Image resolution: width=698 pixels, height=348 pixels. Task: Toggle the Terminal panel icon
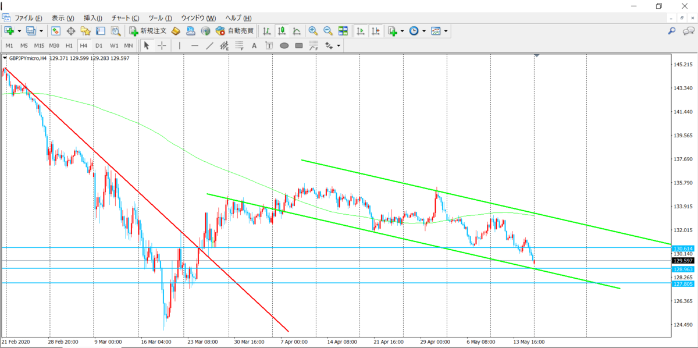tap(100, 31)
